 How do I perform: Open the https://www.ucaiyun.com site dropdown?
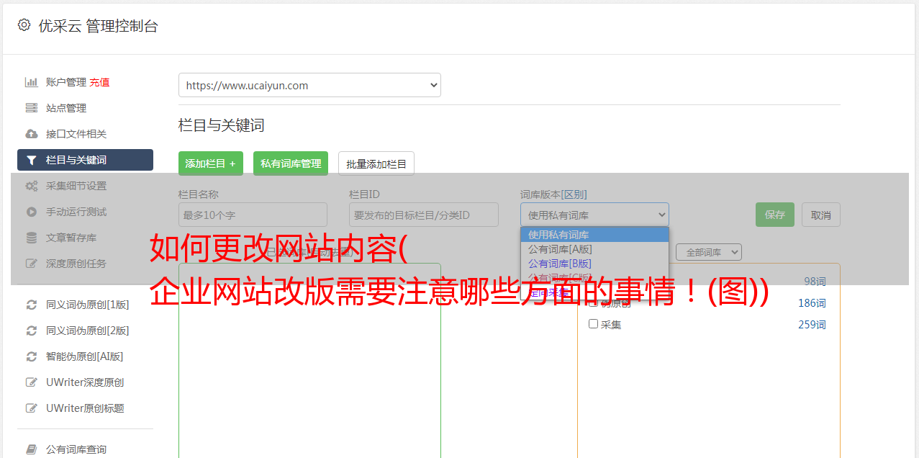point(309,85)
